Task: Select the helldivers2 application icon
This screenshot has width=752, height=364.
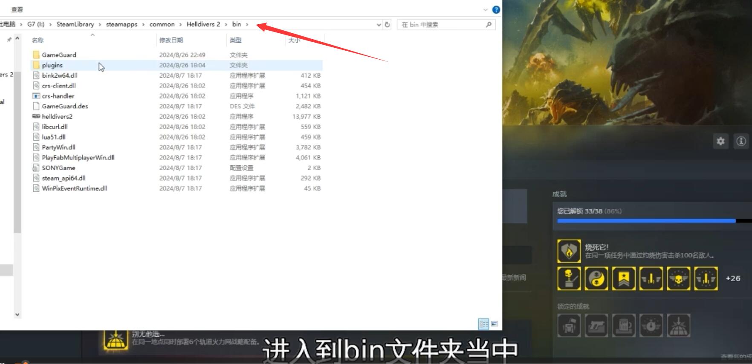Action: point(36,116)
